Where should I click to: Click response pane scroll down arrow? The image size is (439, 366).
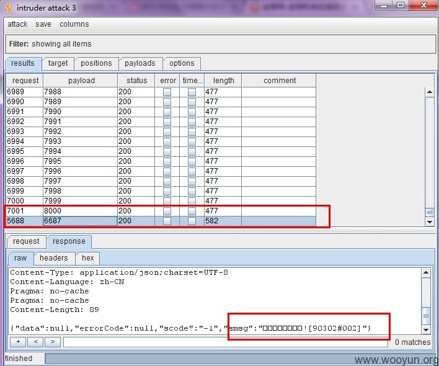[x=426, y=329]
